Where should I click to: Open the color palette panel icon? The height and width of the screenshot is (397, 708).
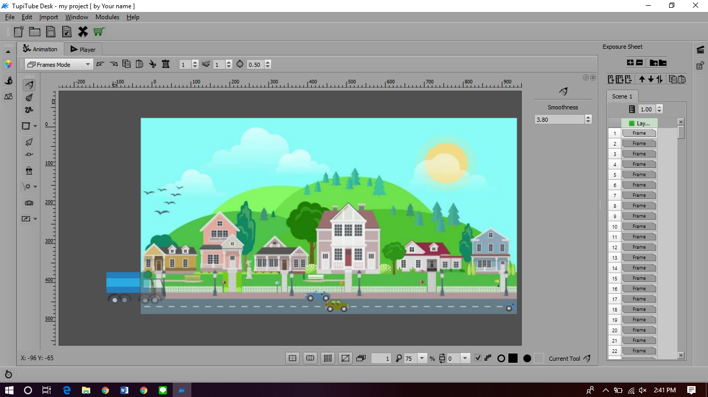8,64
